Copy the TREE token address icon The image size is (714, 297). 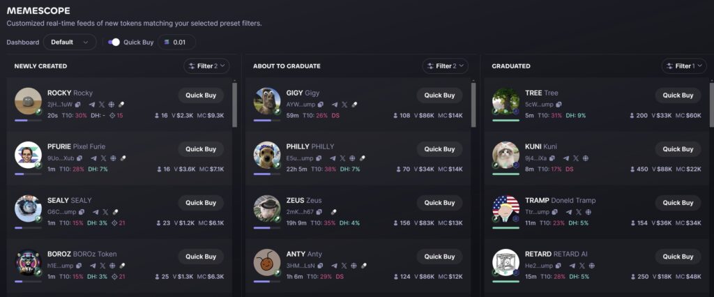point(559,105)
